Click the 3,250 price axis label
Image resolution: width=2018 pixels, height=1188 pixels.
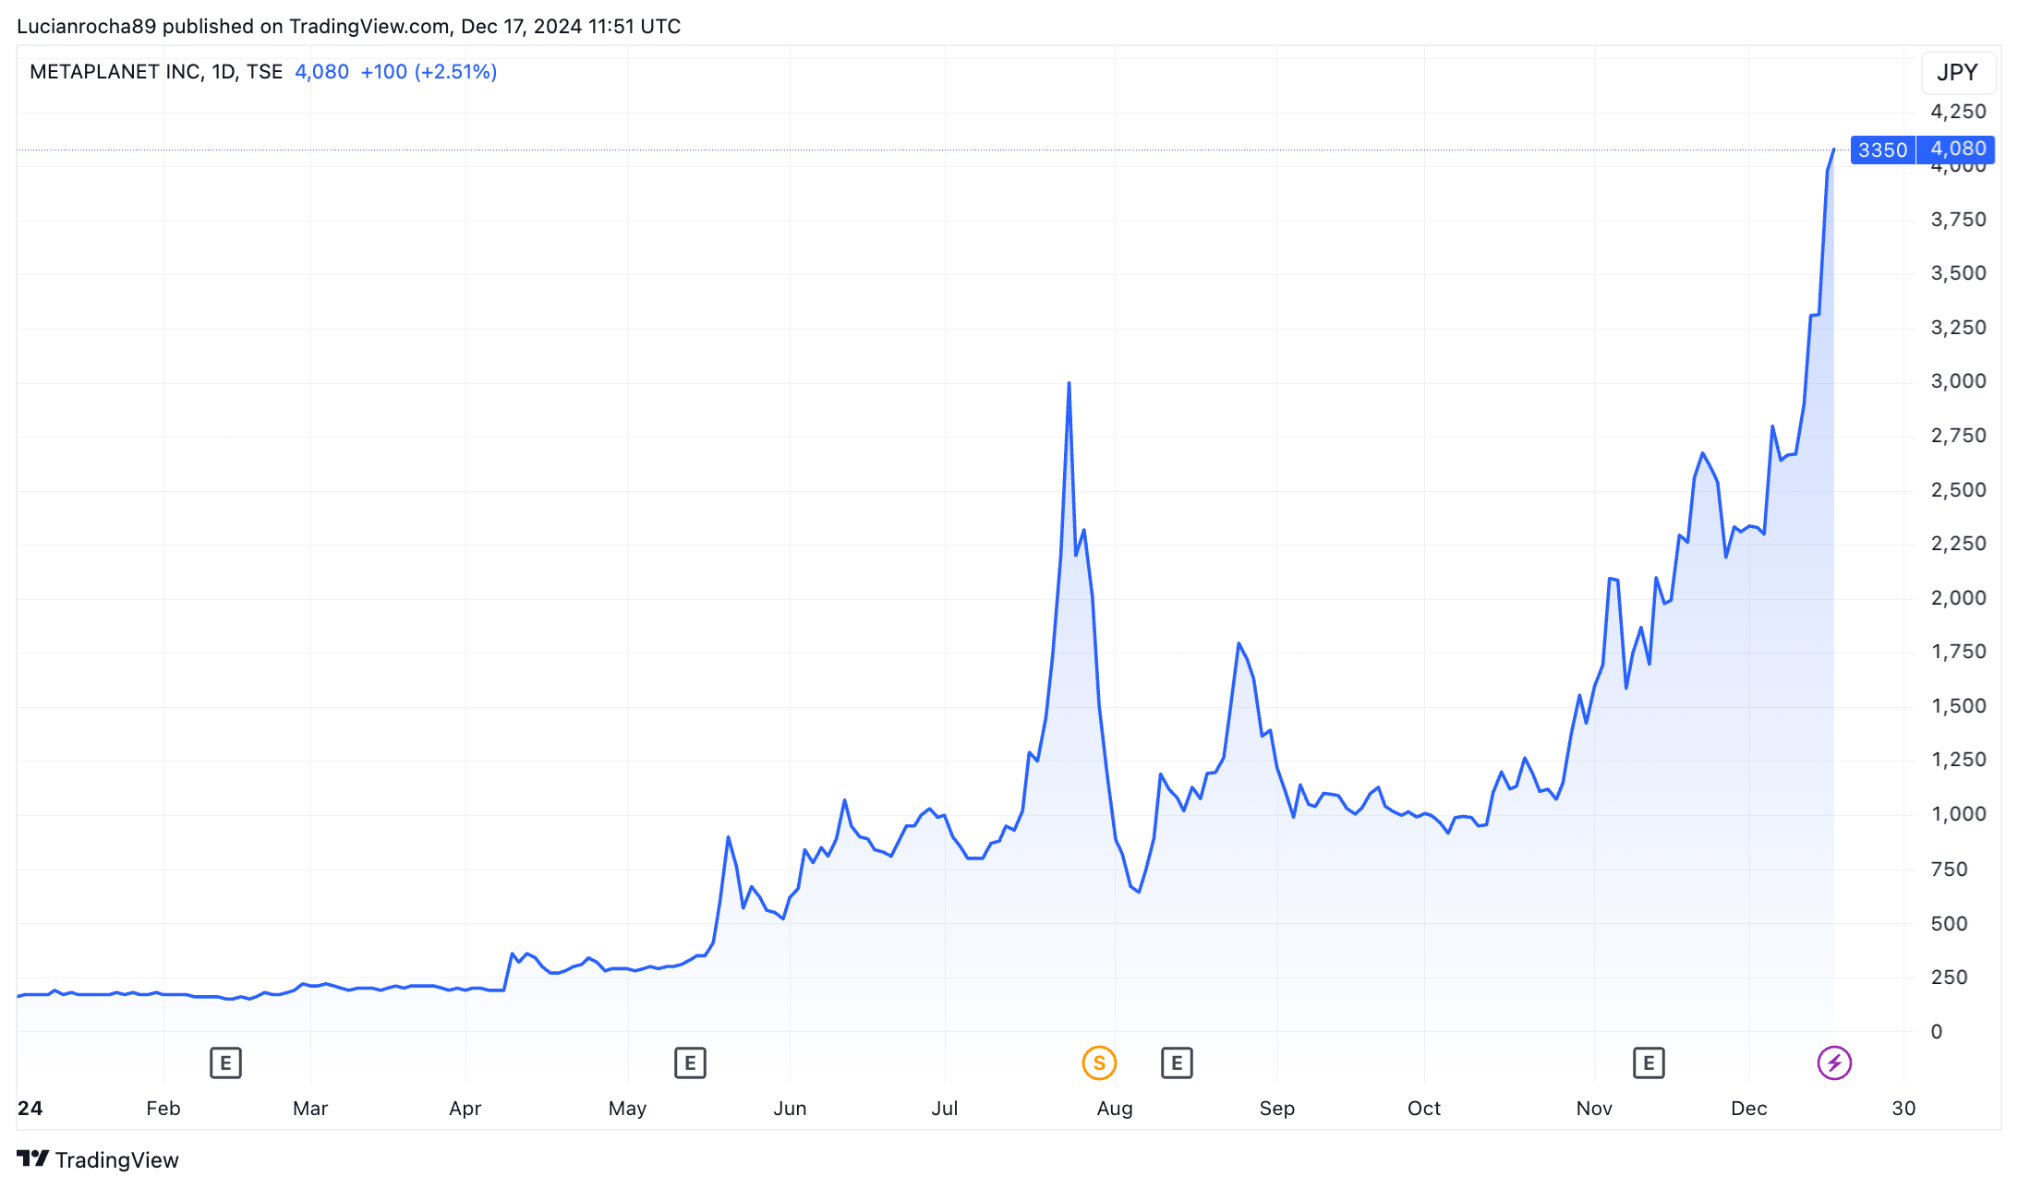[x=1958, y=327]
